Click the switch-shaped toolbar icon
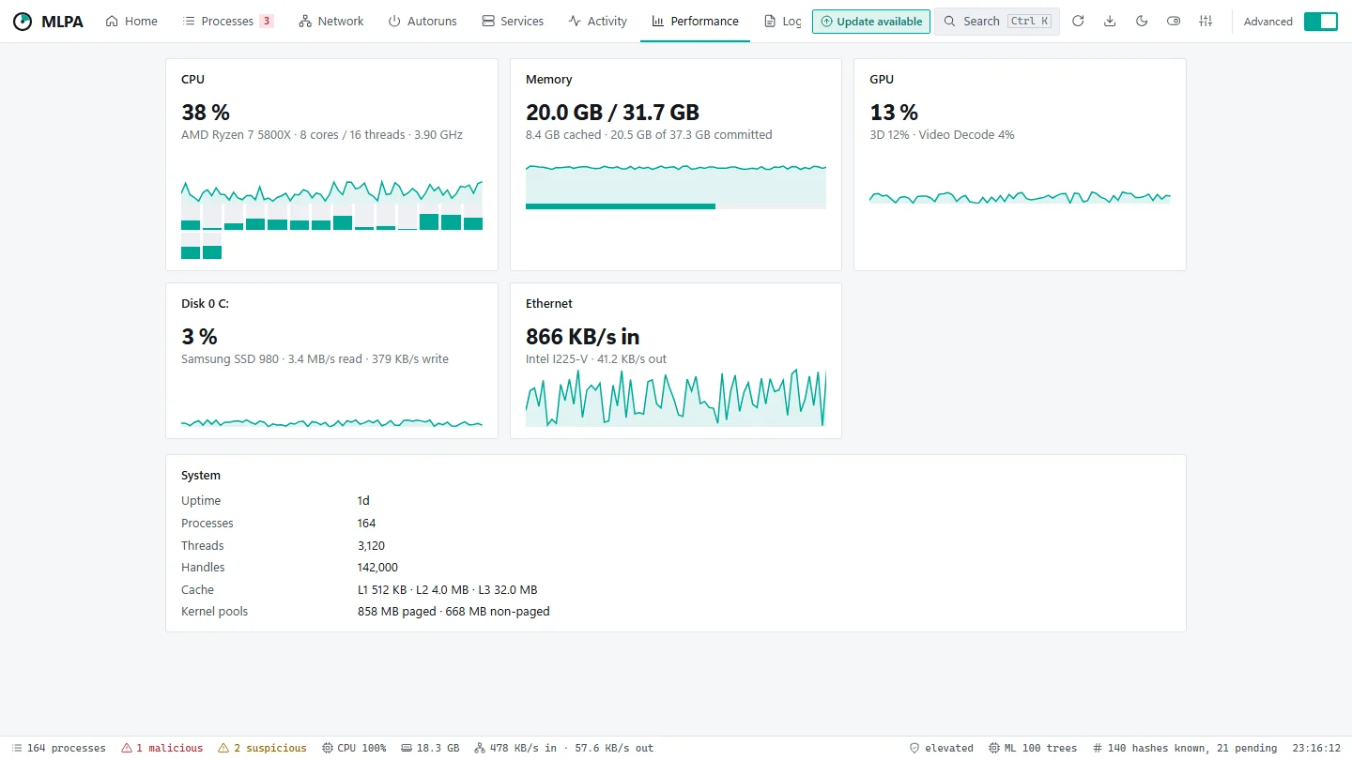1352x760 pixels. pyautogui.click(x=1174, y=22)
